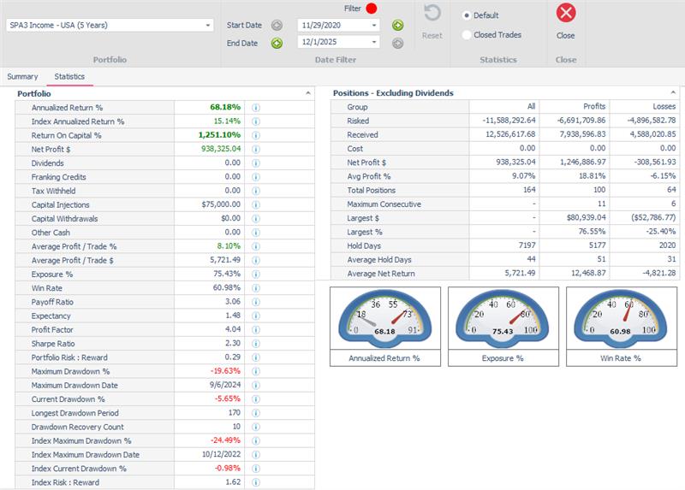Click gray arrow after end date field

tap(397, 44)
